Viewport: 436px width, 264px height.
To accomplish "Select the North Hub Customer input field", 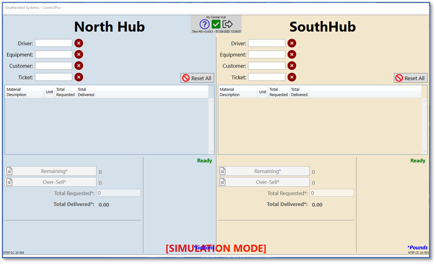I will [x=53, y=66].
